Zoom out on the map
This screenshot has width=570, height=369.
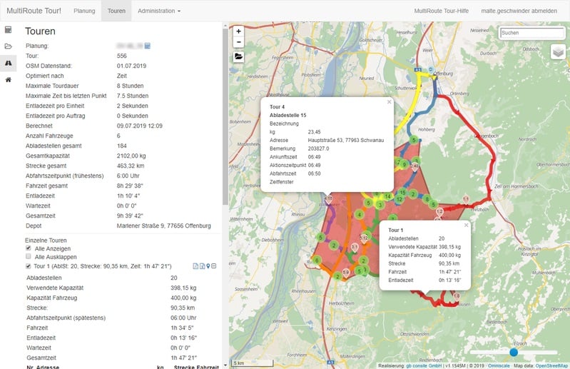click(238, 43)
